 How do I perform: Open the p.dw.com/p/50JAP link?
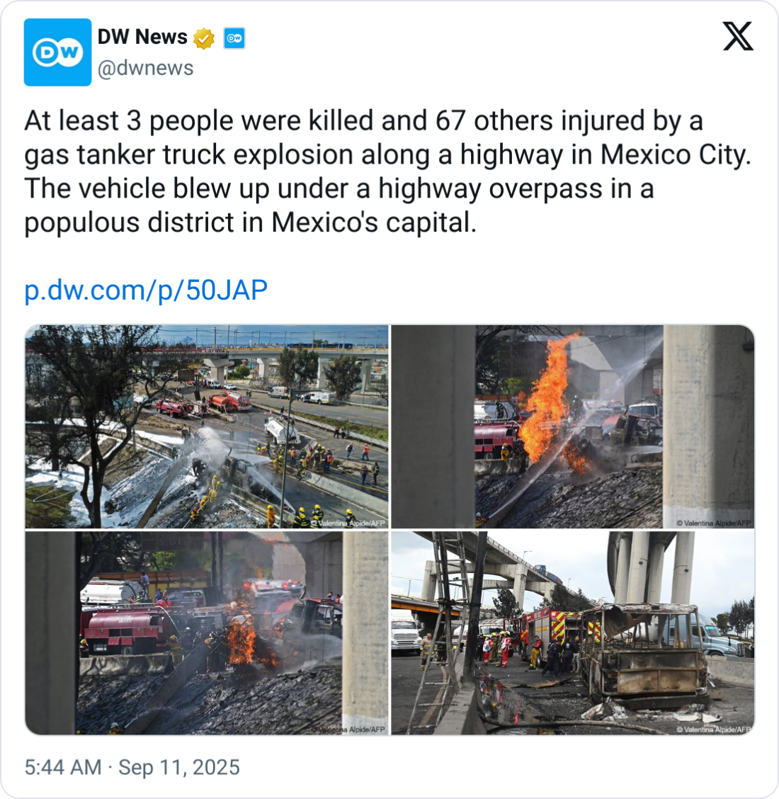coord(146,290)
